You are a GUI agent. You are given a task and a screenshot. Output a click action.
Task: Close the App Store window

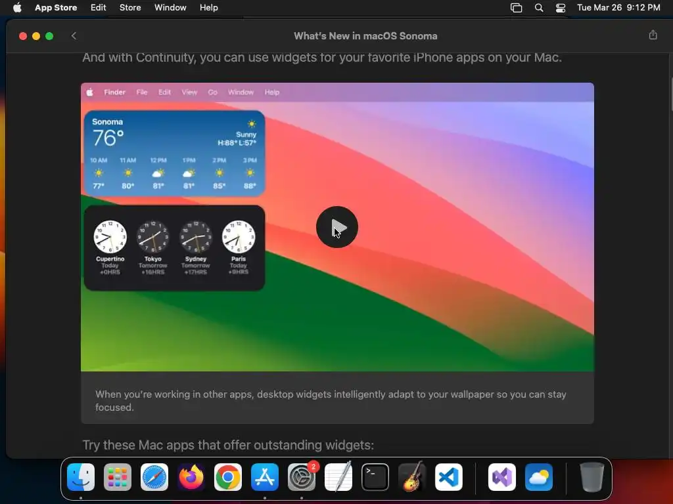23,36
